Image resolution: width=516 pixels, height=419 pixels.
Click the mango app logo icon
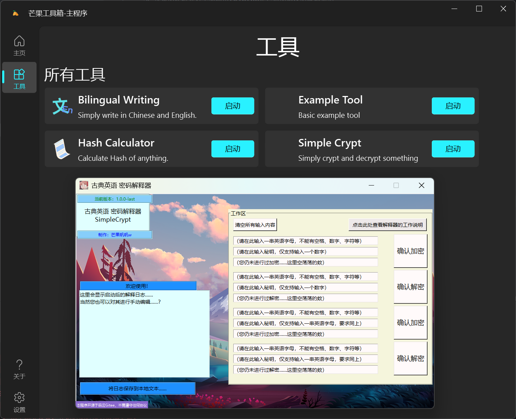[x=15, y=14]
